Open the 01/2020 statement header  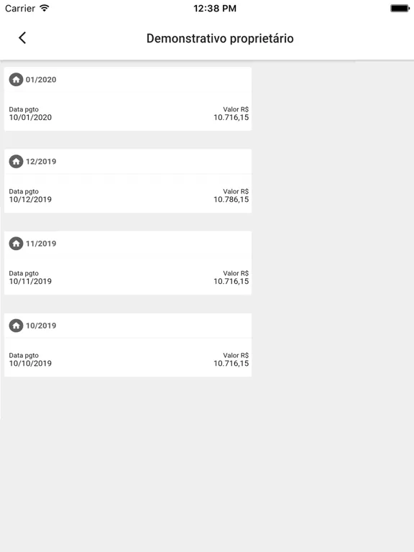128,80
